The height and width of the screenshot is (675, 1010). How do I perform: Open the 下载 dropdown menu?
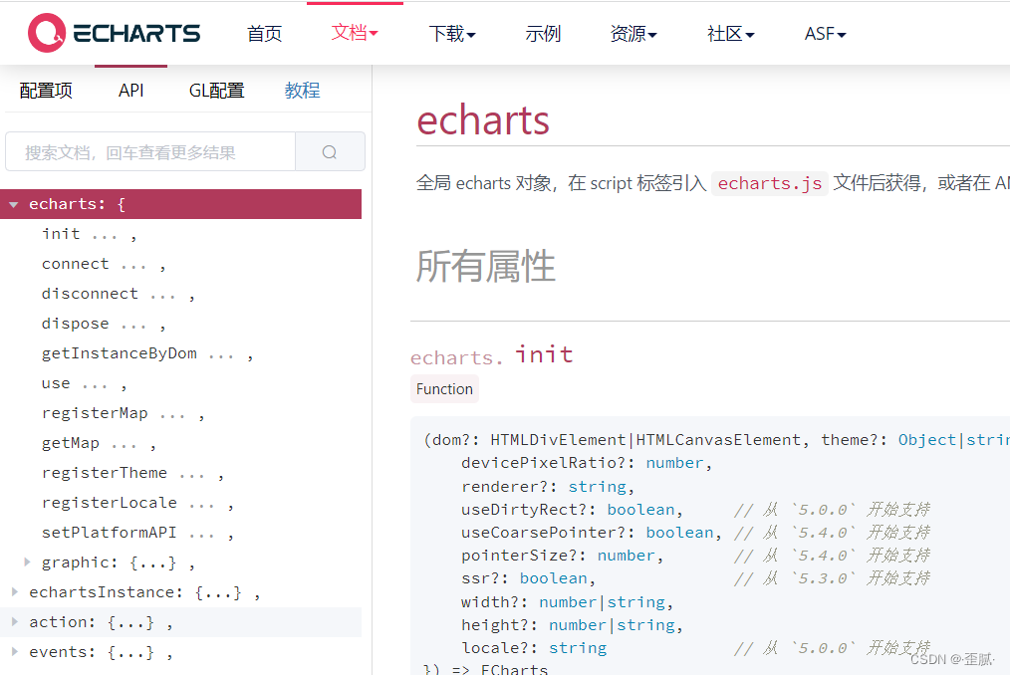click(451, 33)
